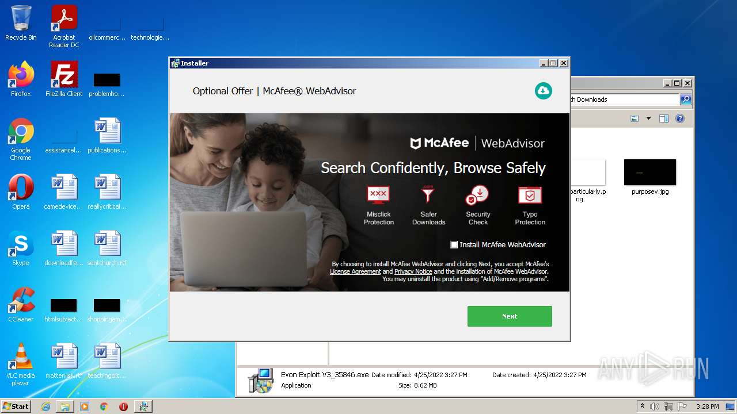The image size is (737, 414).
Task: Toggle the Explorer preview pane
Action: pos(663,118)
